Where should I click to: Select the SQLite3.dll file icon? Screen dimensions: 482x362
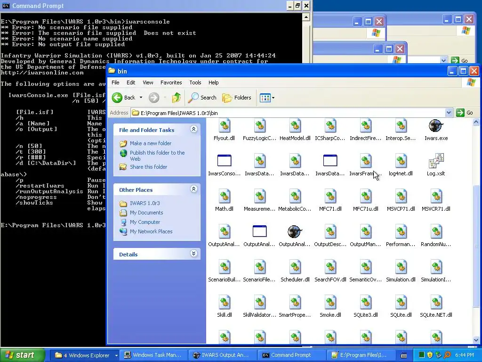click(x=365, y=302)
